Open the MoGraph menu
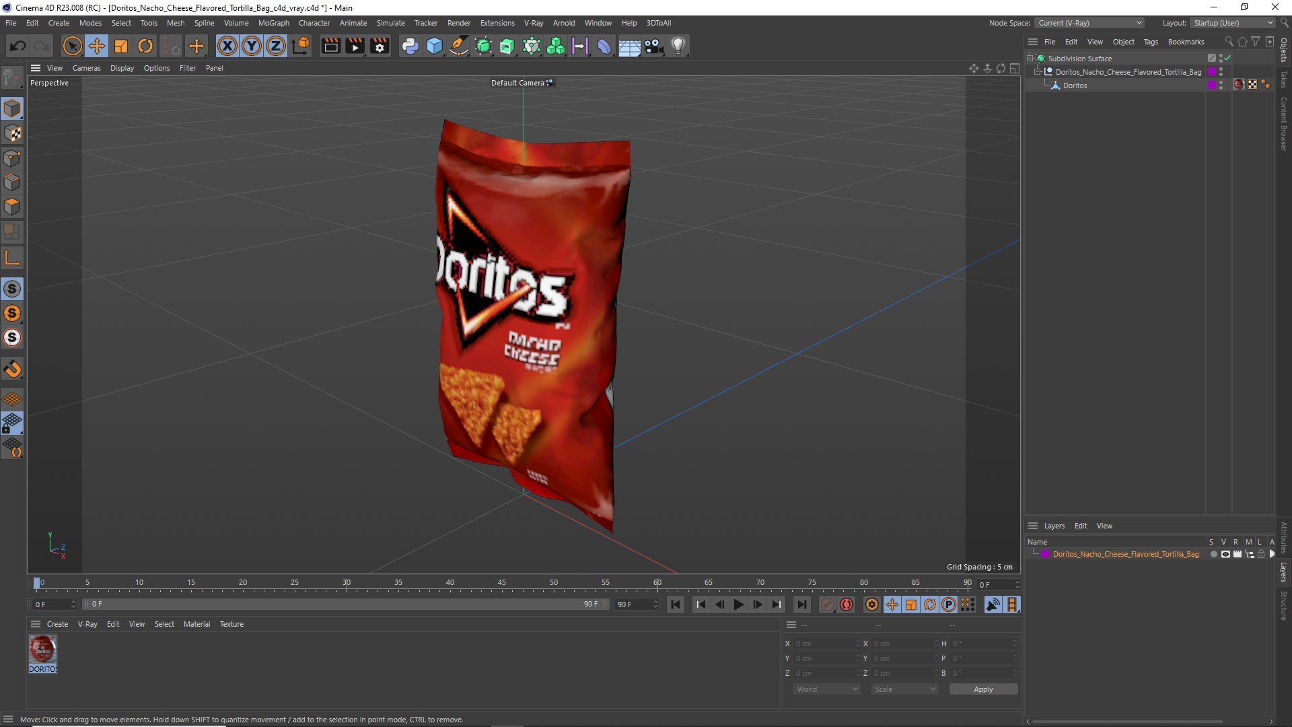The width and height of the screenshot is (1292, 727). (x=273, y=23)
